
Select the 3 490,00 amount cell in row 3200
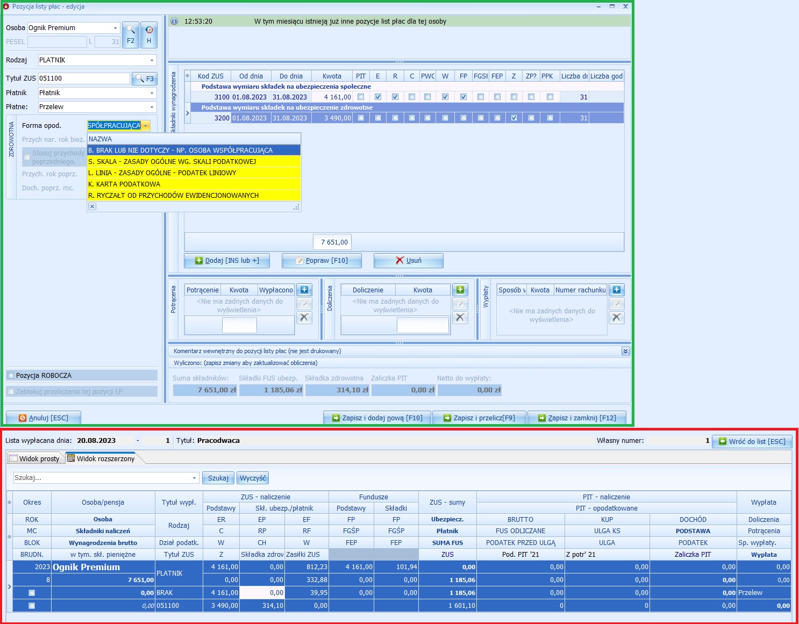tap(332, 118)
